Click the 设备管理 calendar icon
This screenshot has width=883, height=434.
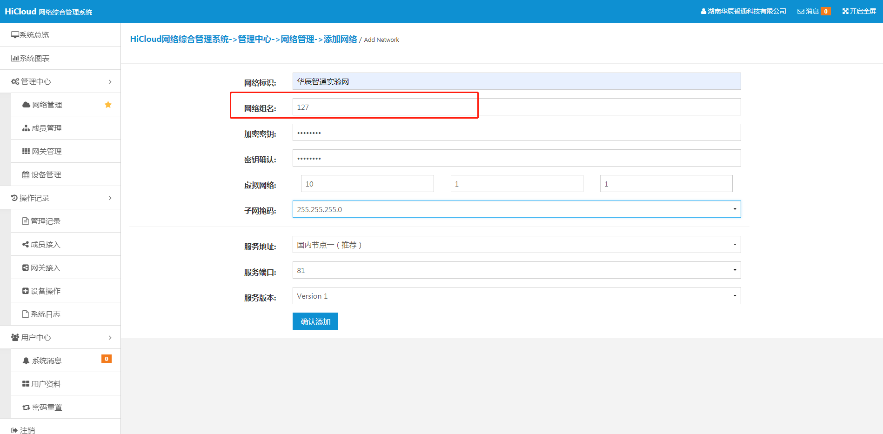click(x=26, y=175)
